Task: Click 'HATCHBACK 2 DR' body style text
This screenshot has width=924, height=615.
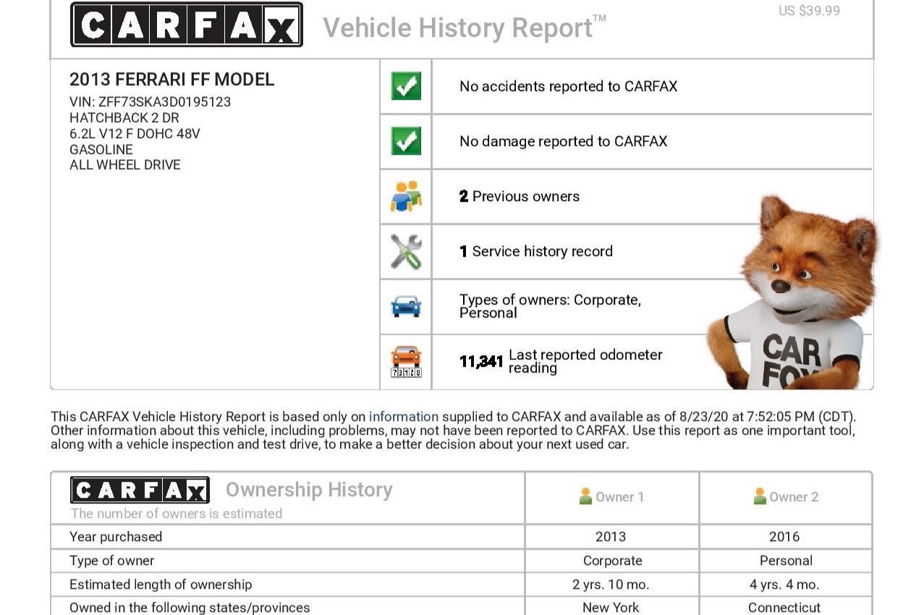Action: (124, 118)
